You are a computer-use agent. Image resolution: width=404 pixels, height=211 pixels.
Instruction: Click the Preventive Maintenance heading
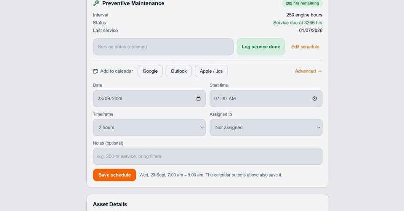point(133,3)
